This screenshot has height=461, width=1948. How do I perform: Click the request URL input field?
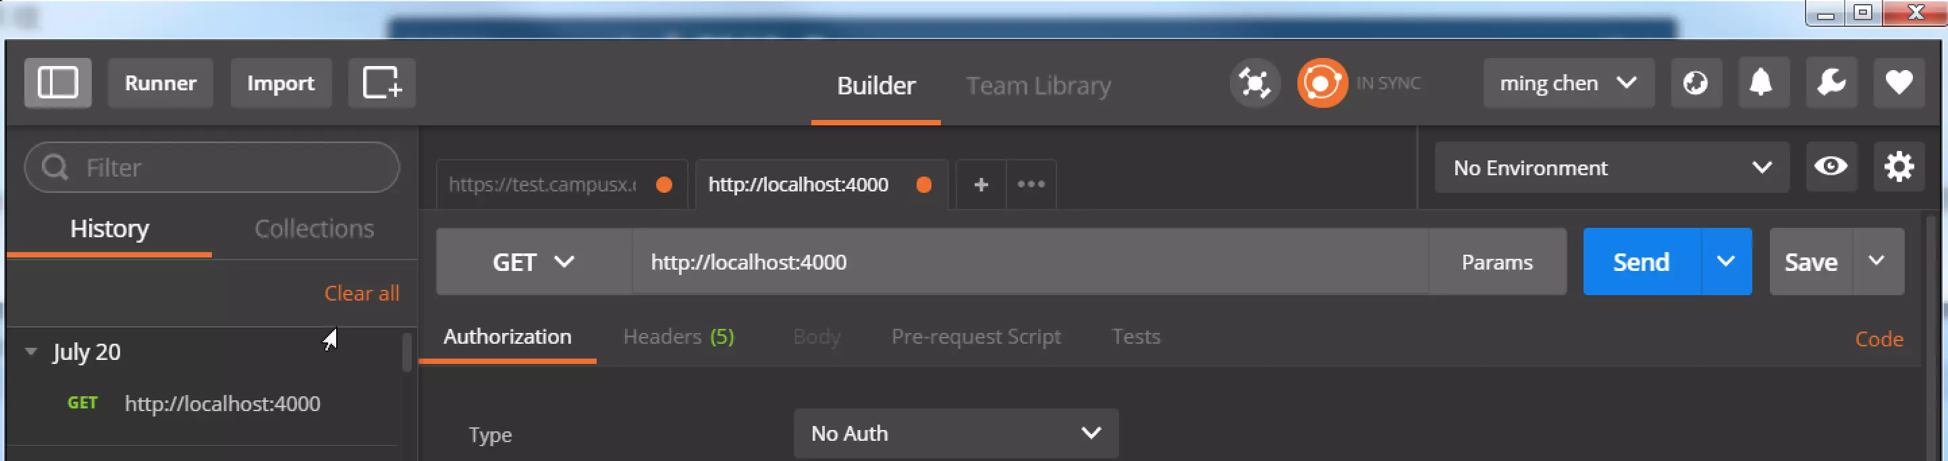(x=1030, y=262)
